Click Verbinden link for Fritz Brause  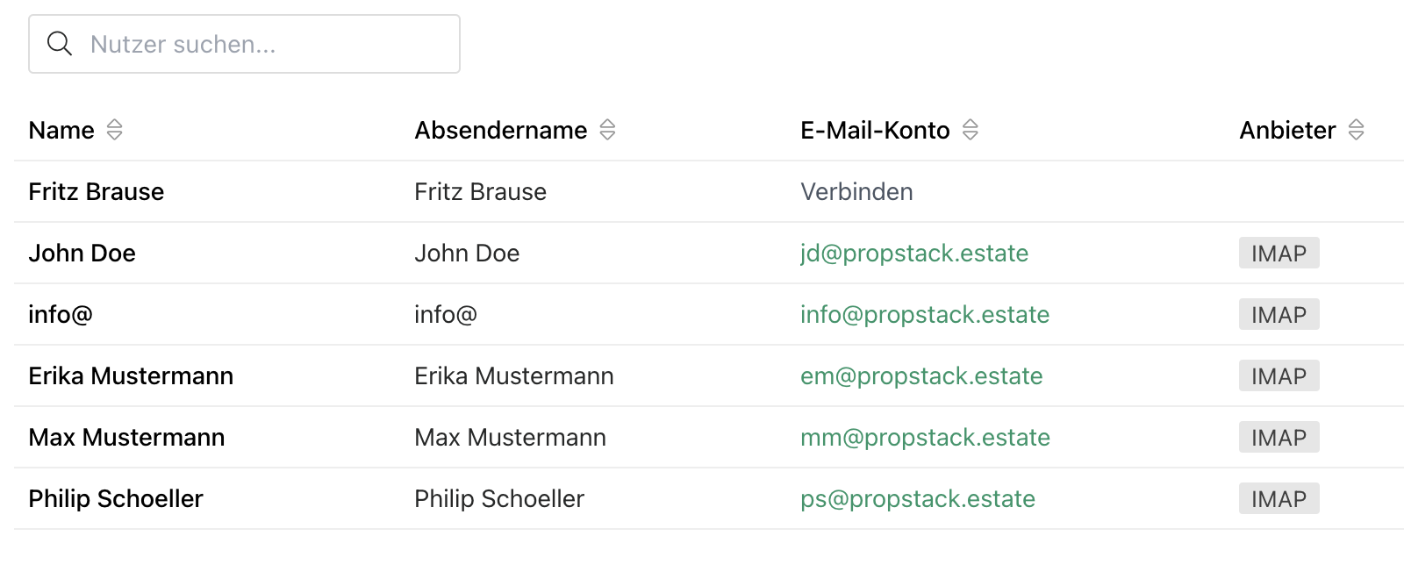click(856, 192)
